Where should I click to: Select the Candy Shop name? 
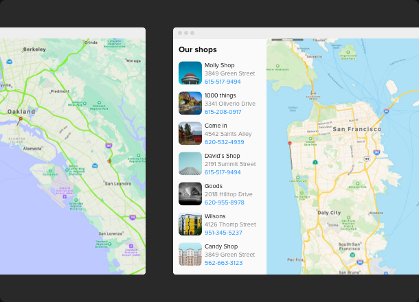tap(221, 246)
